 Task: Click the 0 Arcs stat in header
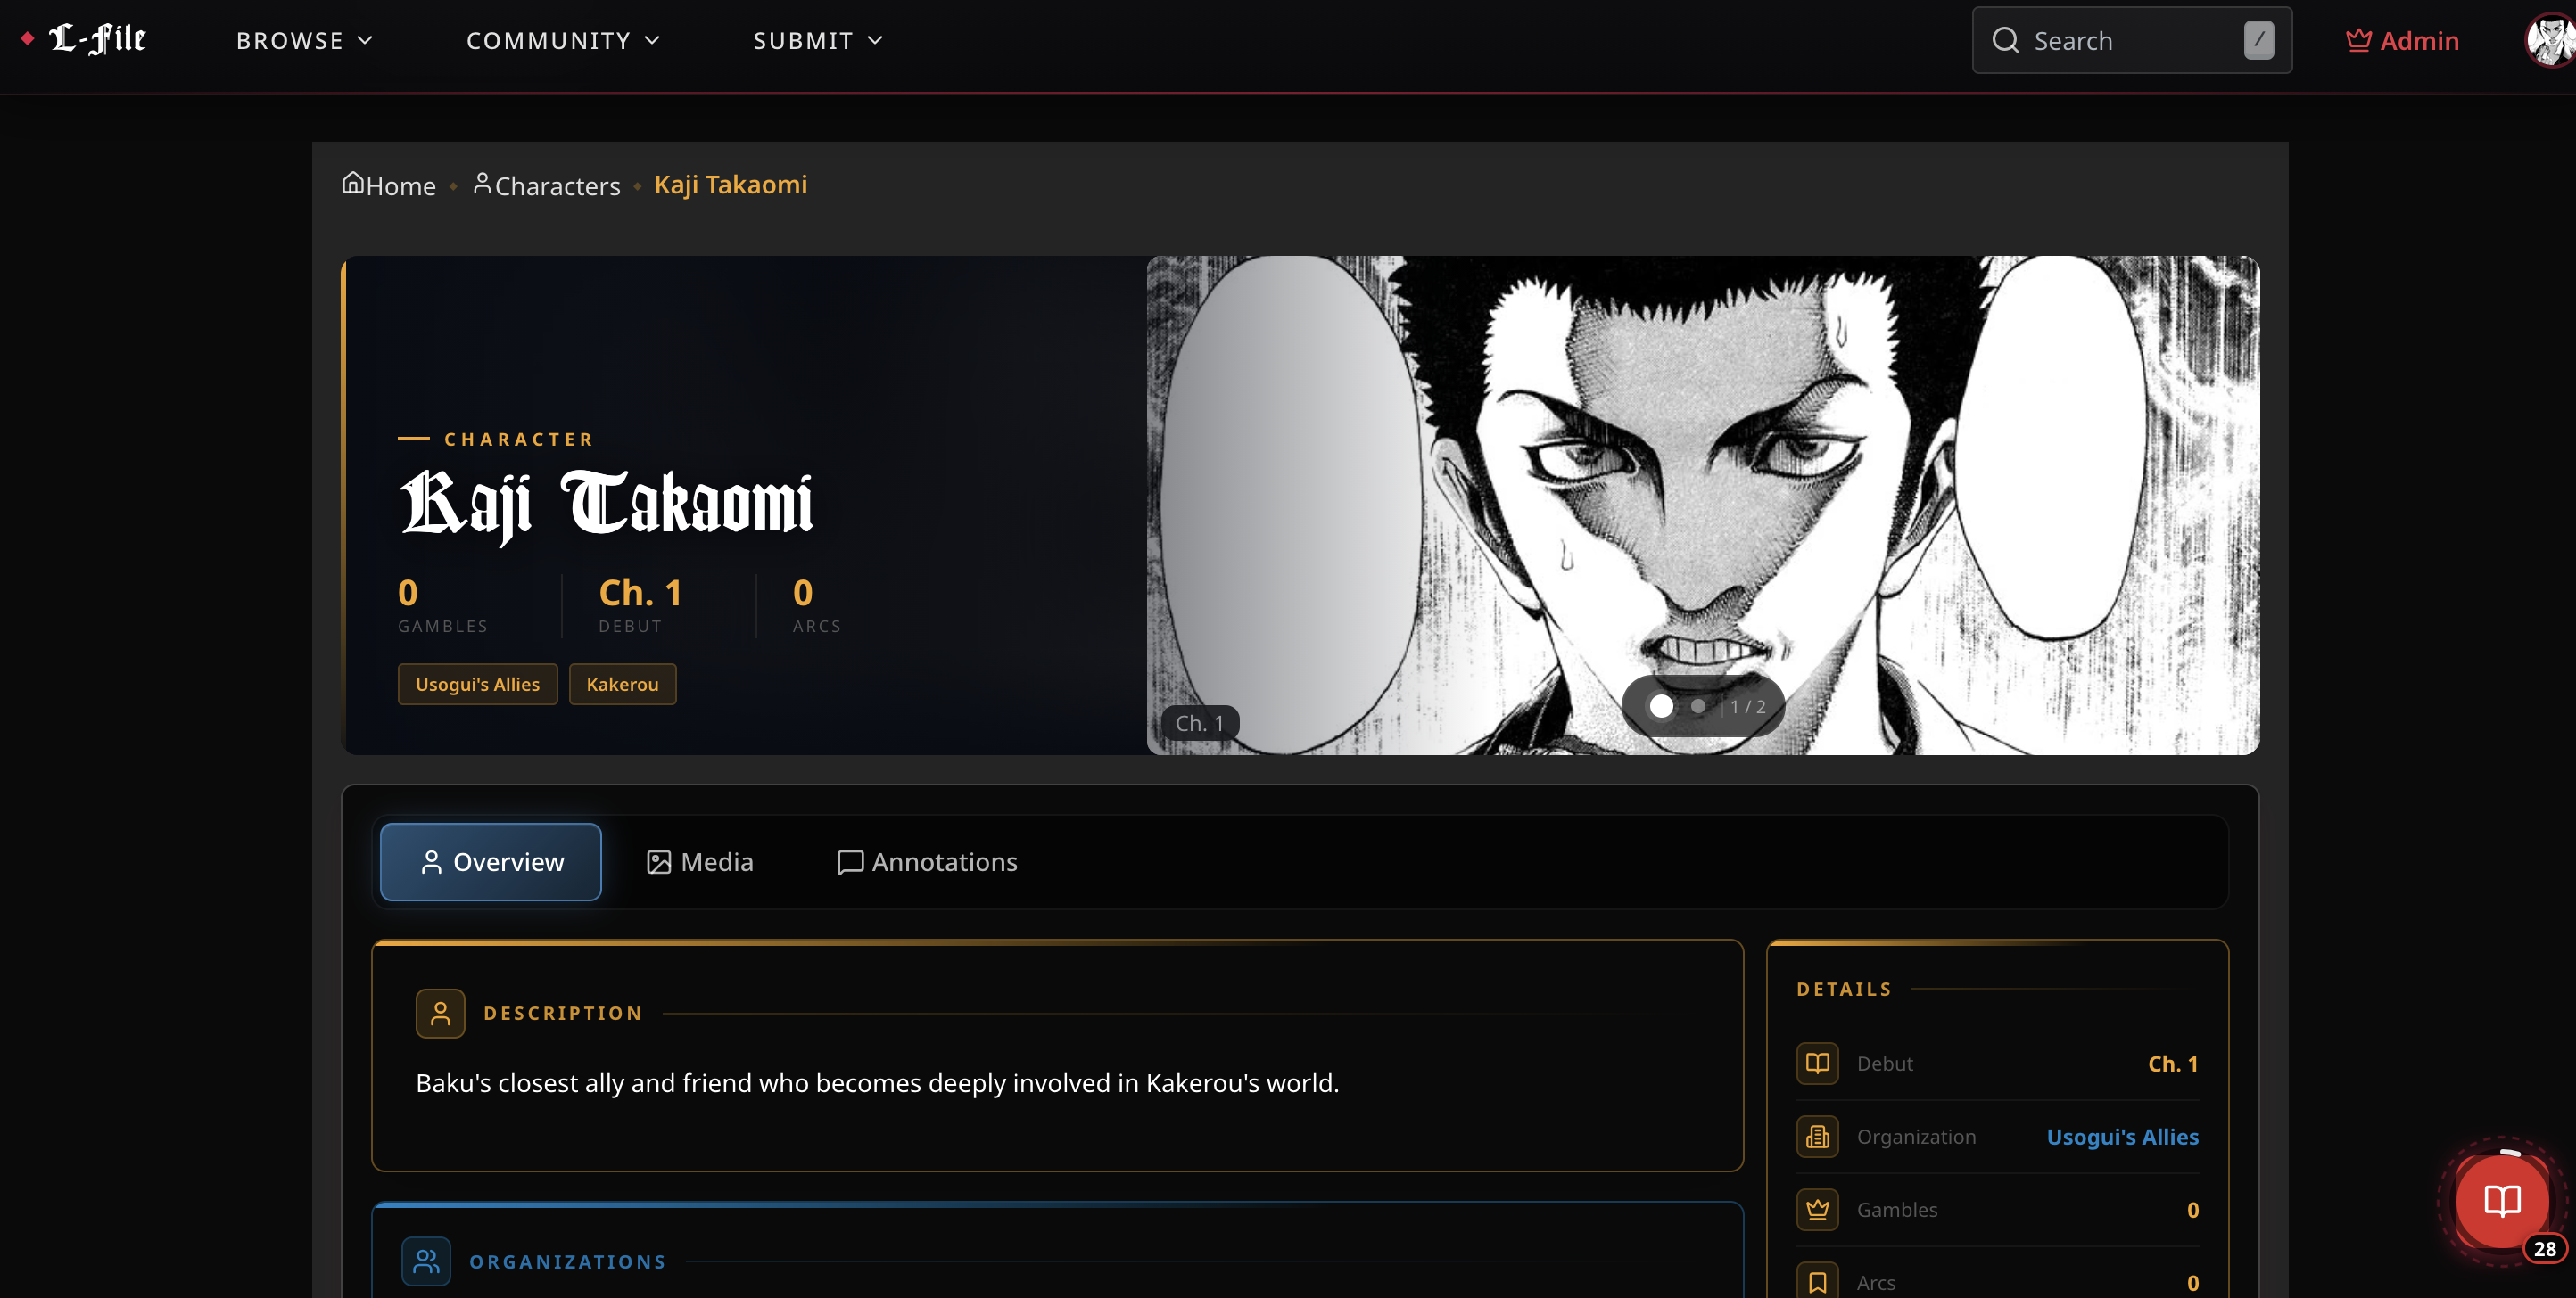pyautogui.click(x=816, y=604)
